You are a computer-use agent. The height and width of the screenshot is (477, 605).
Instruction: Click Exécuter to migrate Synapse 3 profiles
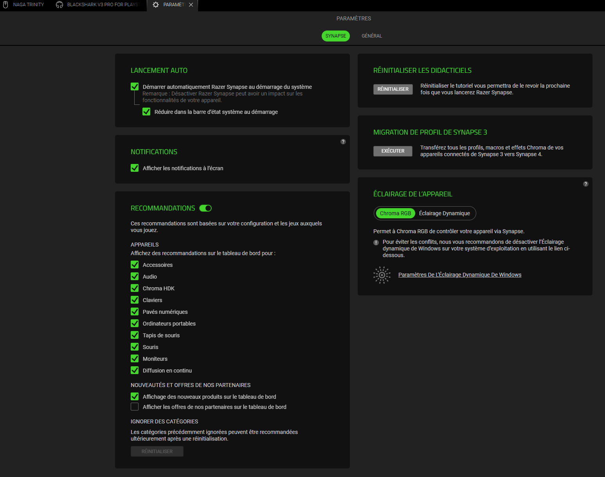click(393, 151)
